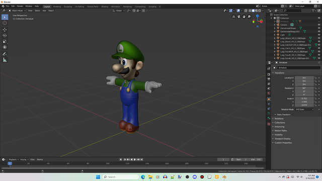Expand the Camera item in outliner
The width and height of the screenshot is (322, 181).
pos(275,25)
